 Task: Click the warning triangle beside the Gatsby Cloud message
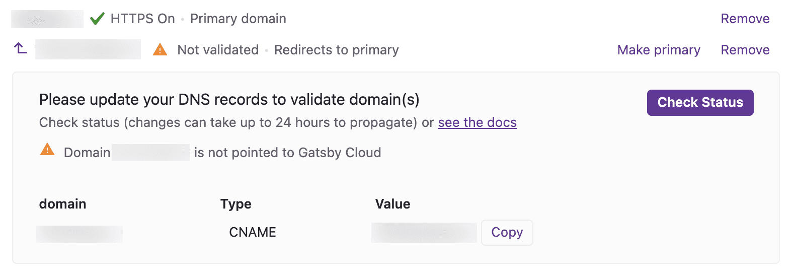[x=47, y=150]
